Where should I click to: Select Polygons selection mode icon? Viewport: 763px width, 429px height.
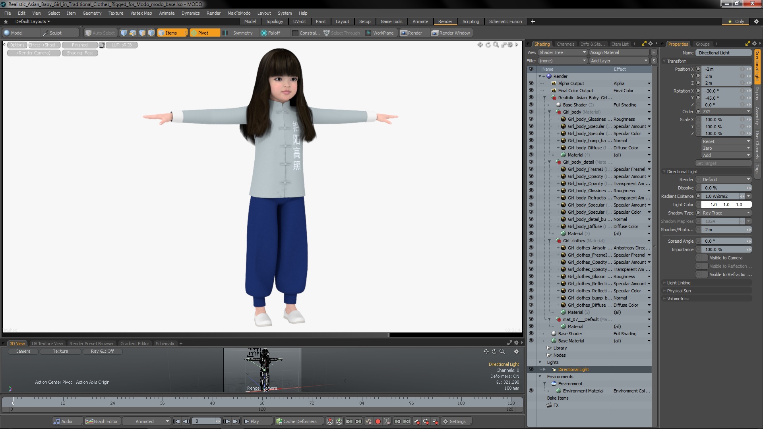pyautogui.click(x=142, y=33)
